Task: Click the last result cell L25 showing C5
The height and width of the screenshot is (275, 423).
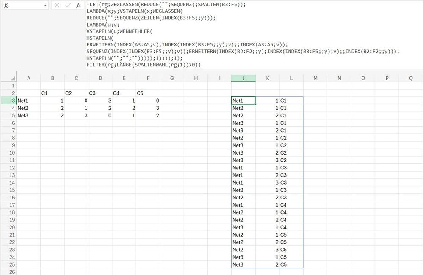Action: coord(292,264)
